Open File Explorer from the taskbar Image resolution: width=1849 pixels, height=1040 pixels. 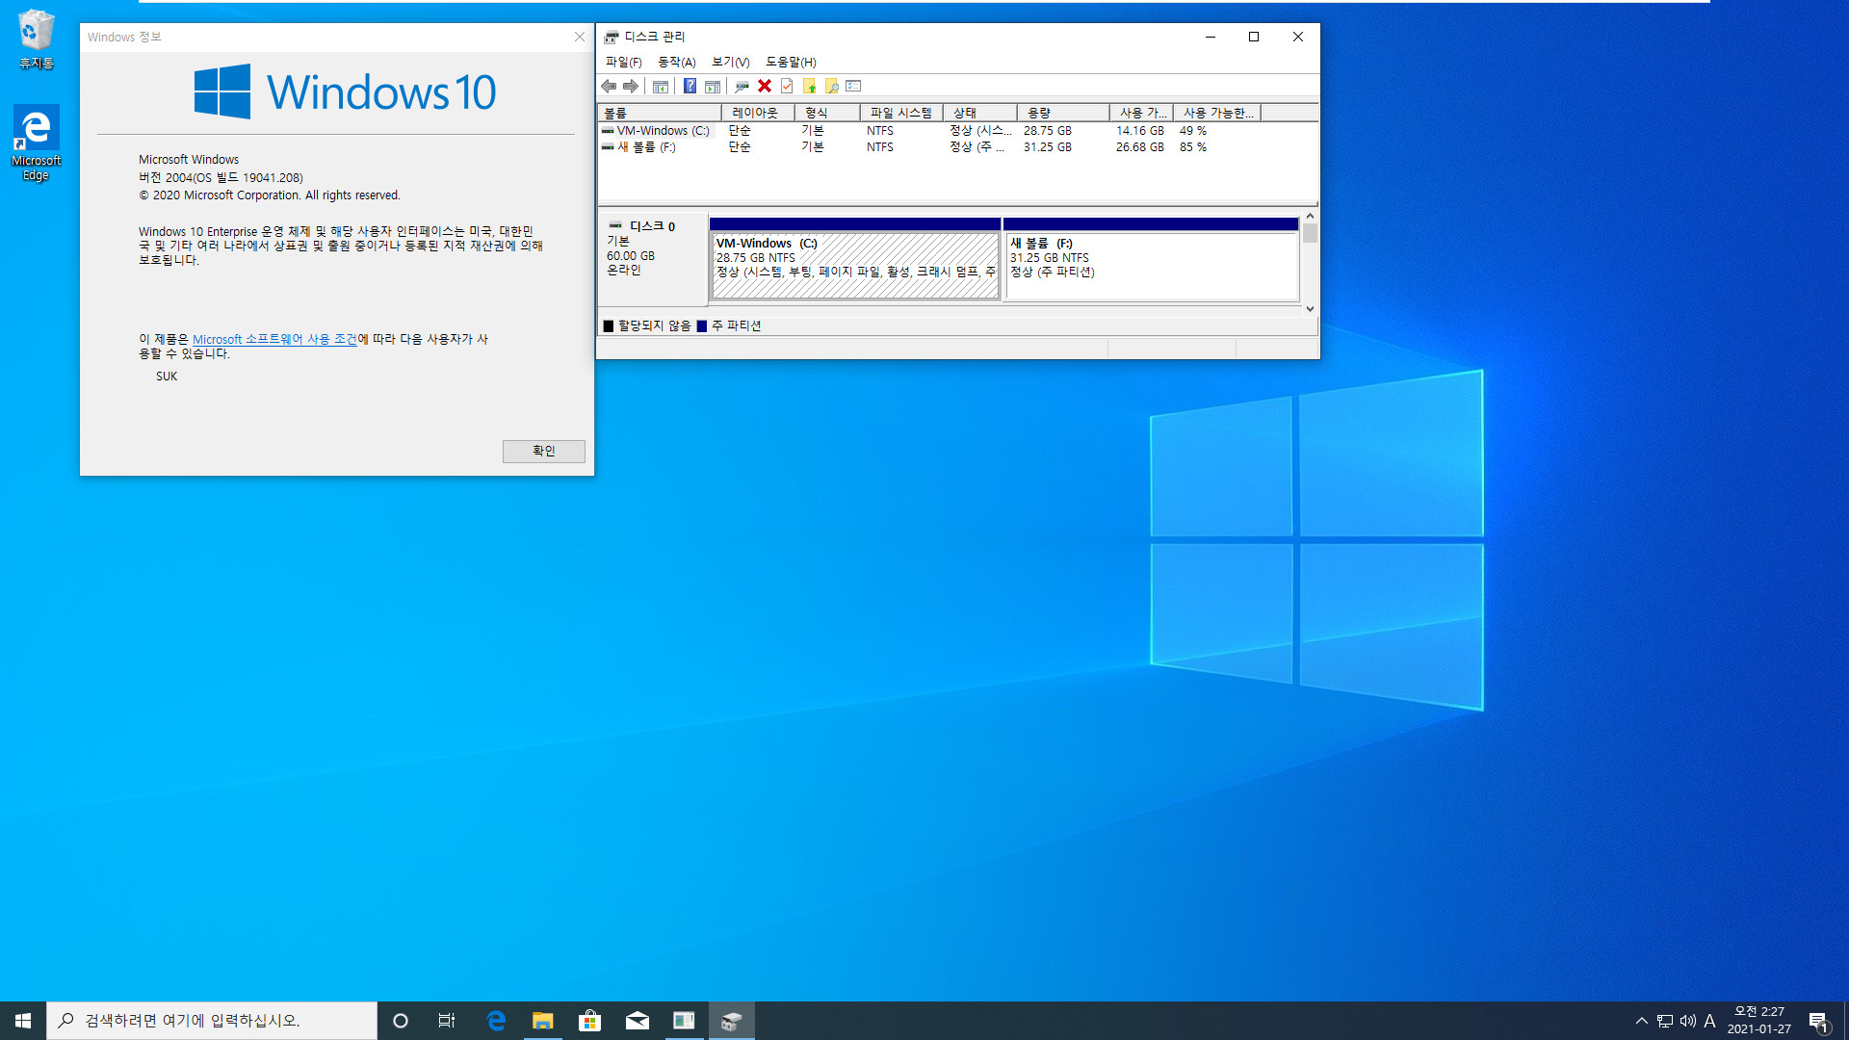pos(543,1021)
